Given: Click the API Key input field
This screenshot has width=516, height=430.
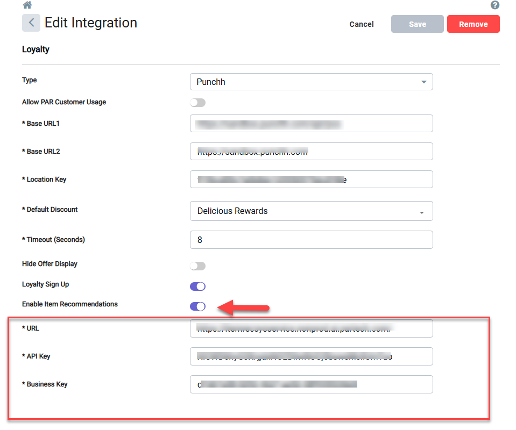Looking at the screenshot, I should click(x=312, y=356).
